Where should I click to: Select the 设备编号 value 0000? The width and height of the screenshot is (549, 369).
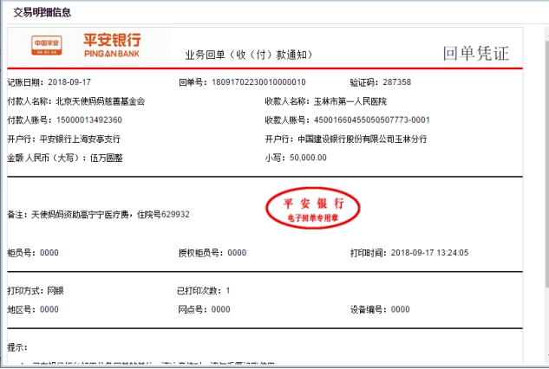click(400, 309)
